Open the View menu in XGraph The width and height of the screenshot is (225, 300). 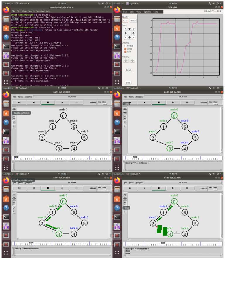click(x=139, y=12)
